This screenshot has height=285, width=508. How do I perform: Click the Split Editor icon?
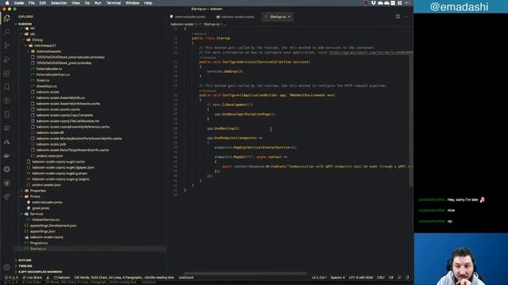click(x=398, y=17)
